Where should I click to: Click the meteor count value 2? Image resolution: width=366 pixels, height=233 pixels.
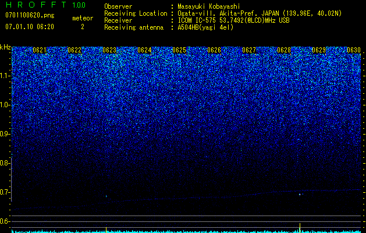click(83, 27)
